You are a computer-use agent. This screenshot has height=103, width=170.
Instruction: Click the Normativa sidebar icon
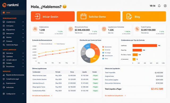tap(4, 53)
